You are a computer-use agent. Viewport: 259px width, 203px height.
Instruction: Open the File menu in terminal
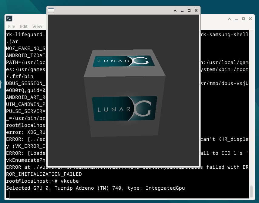coord(12,26)
